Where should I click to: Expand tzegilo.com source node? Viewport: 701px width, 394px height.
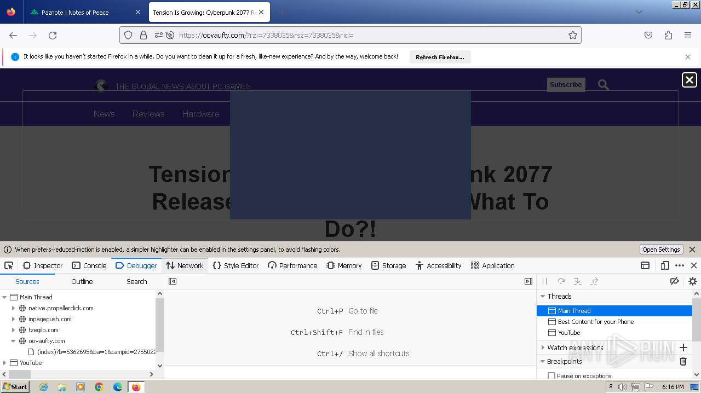tap(13, 330)
